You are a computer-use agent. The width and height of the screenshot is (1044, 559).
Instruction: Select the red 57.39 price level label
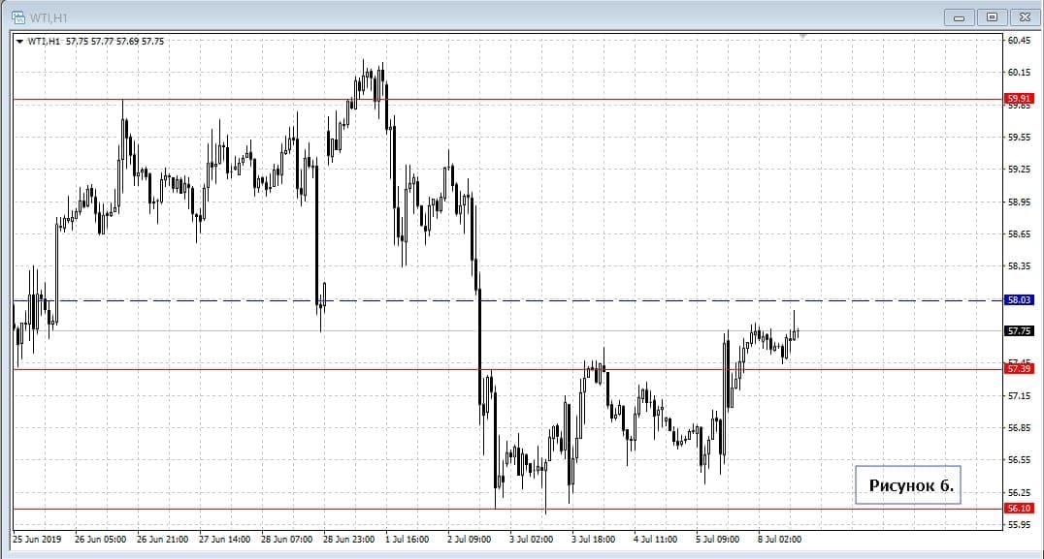[1020, 369]
